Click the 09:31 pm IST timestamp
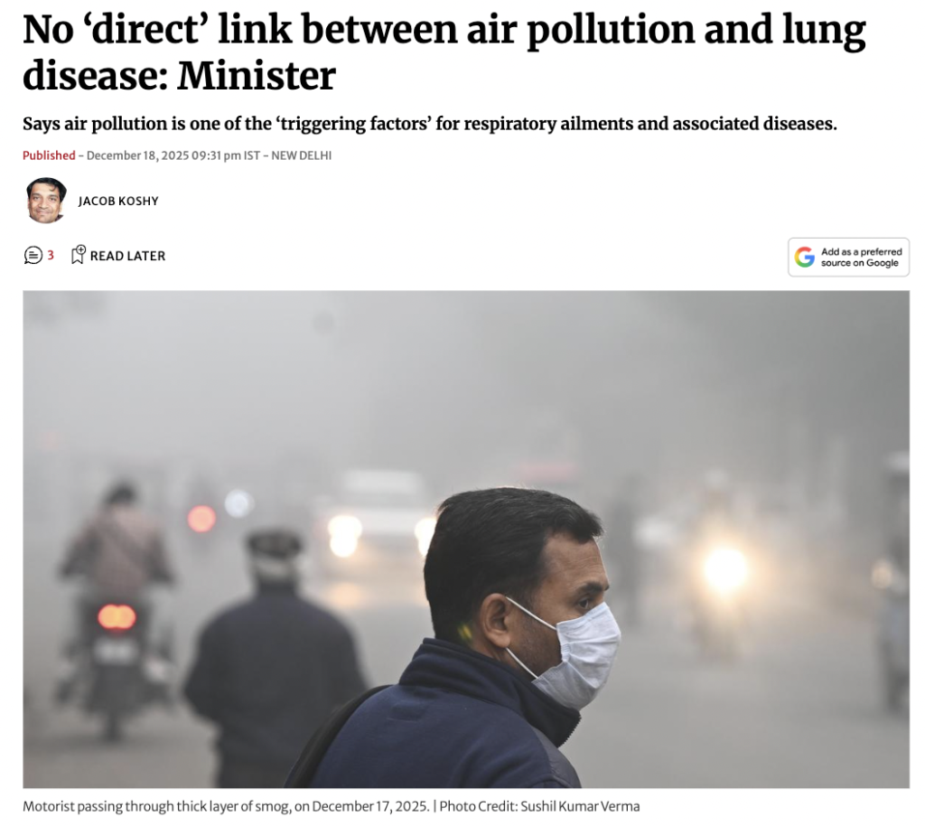The image size is (925, 826). pyautogui.click(x=226, y=155)
